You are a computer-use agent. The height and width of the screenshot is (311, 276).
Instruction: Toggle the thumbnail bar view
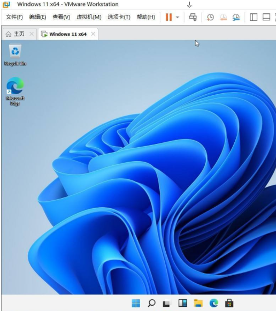pyautogui.click(x=266, y=17)
